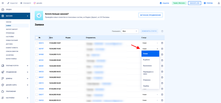Open Заказы in the Магазин submenu

click(9, 22)
